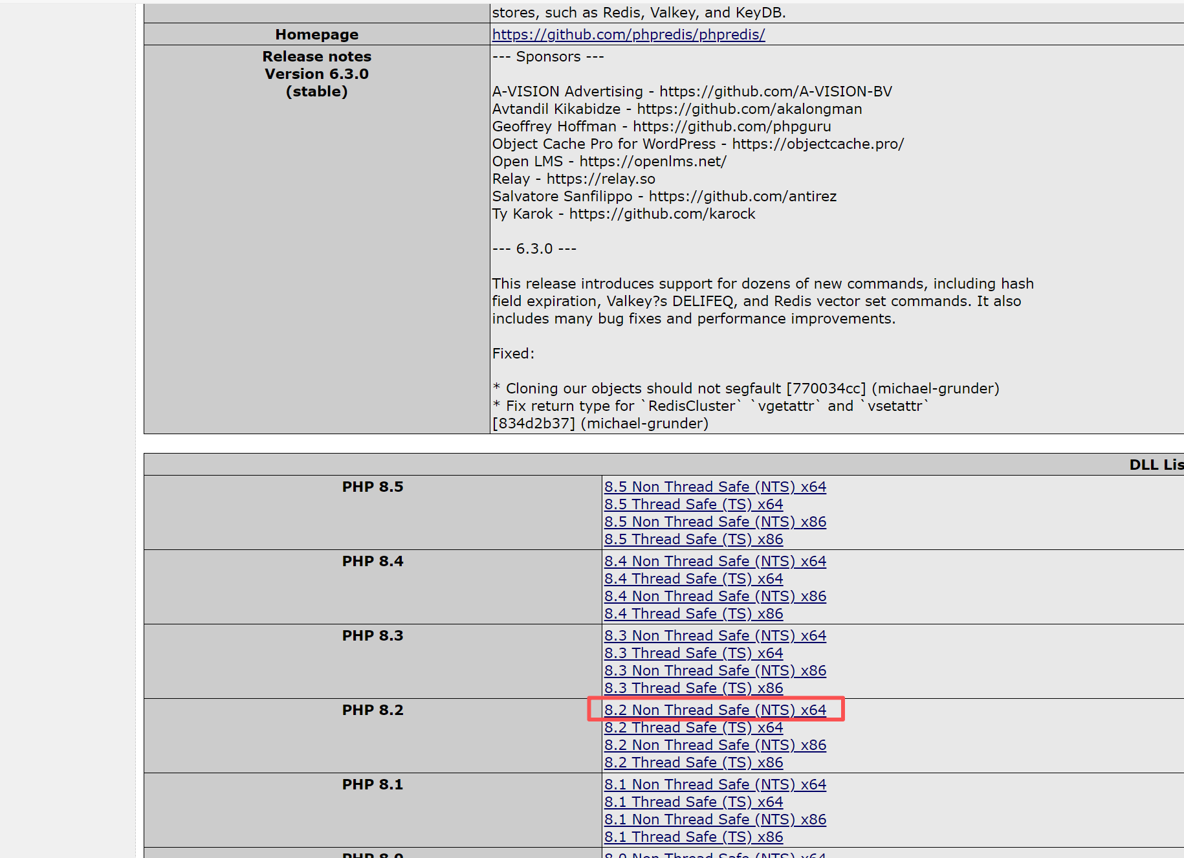The height and width of the screenshot is (858, 1184).
Task: Click the 'stores, such as Redis, Valkey' line
Action: click(x=639, y=12)
